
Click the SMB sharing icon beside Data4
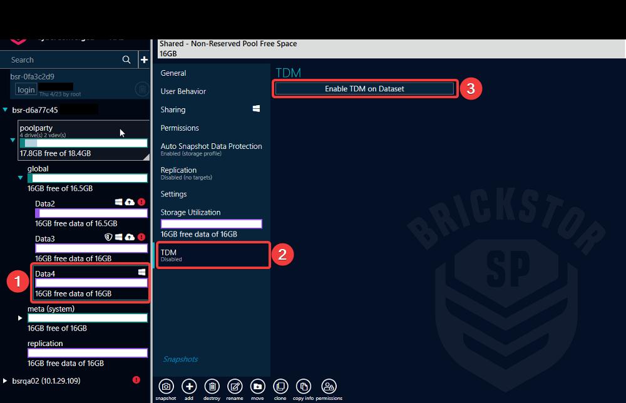[x=141, y=272]
